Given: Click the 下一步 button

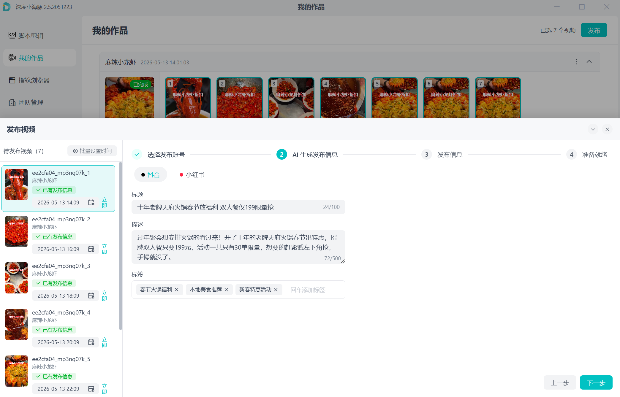Looking at the screenshot, I should (596, 383).
